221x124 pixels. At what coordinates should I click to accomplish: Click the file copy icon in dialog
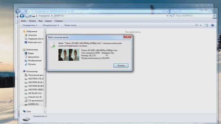tap(53, 44)
